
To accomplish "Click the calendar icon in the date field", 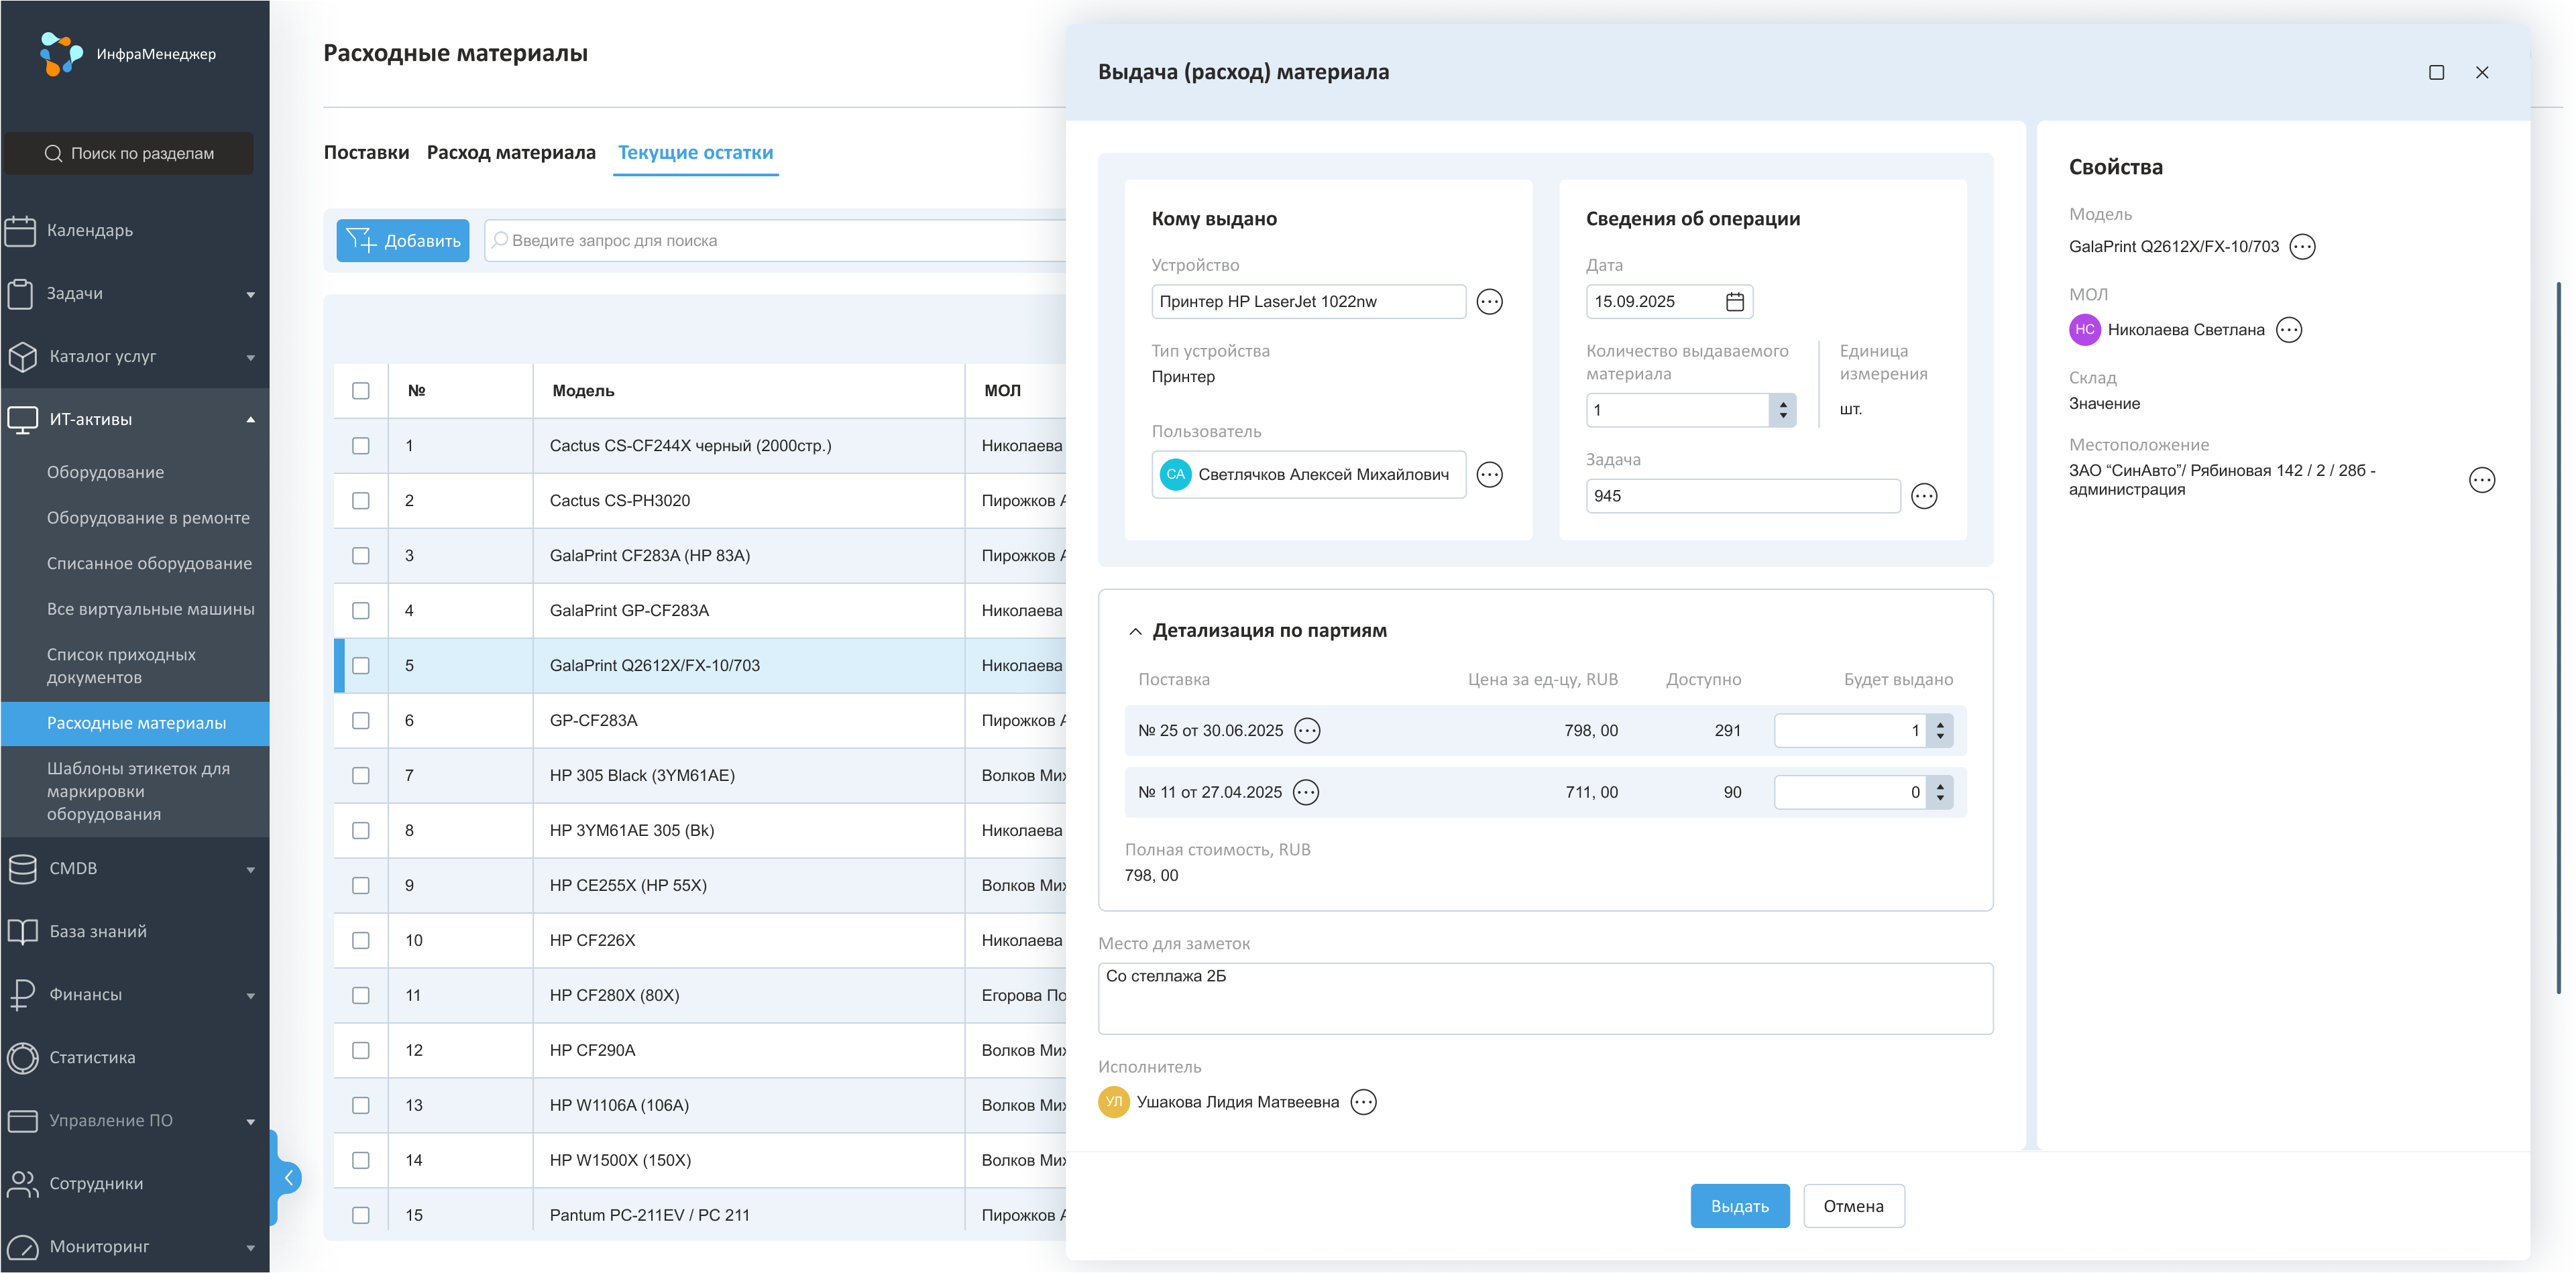I will coord(1735,302).
